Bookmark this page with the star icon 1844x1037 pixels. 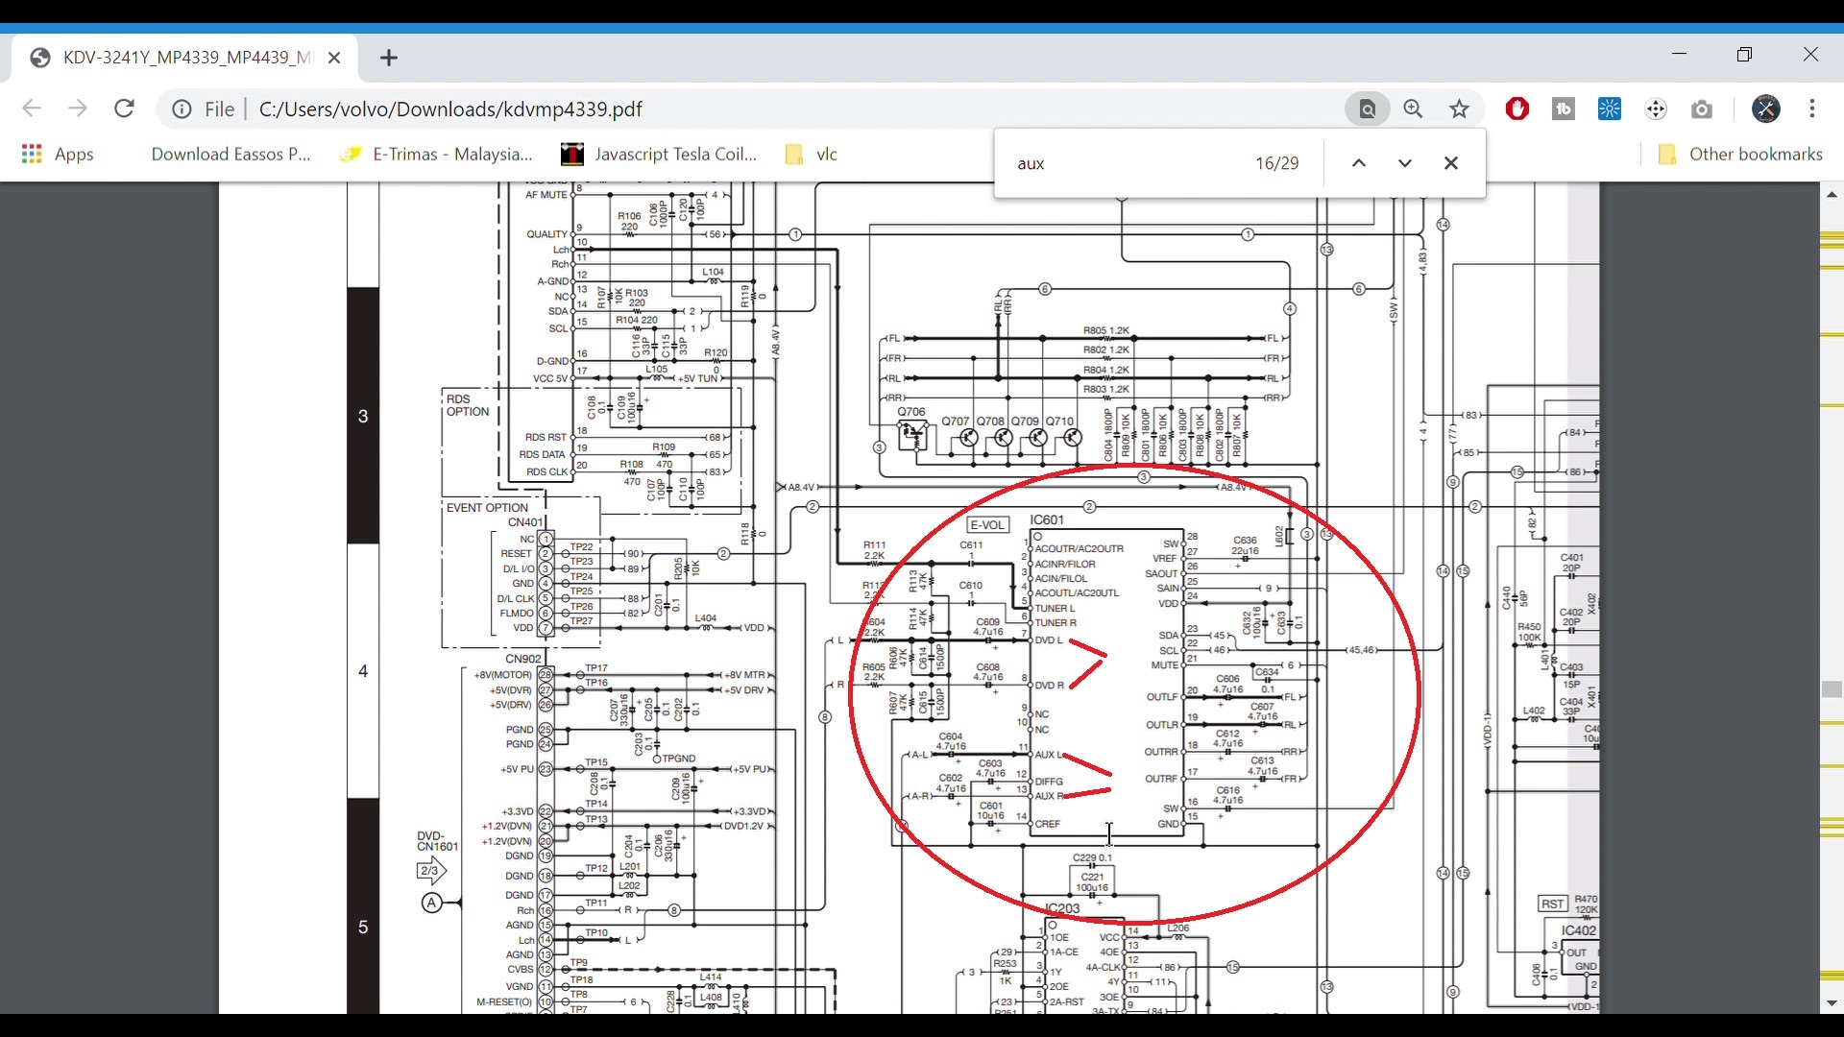tap(1460, 109)
